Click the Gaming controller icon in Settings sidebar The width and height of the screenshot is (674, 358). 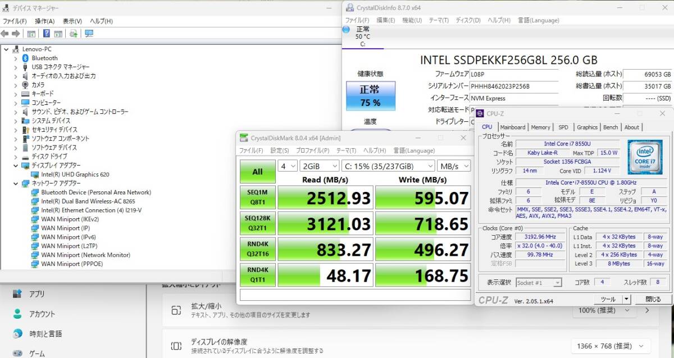(x=17, y=354)
